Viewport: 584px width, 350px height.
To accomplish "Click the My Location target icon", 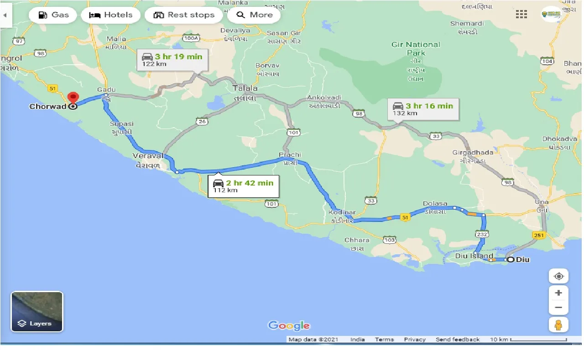I will tap(558, 276).
